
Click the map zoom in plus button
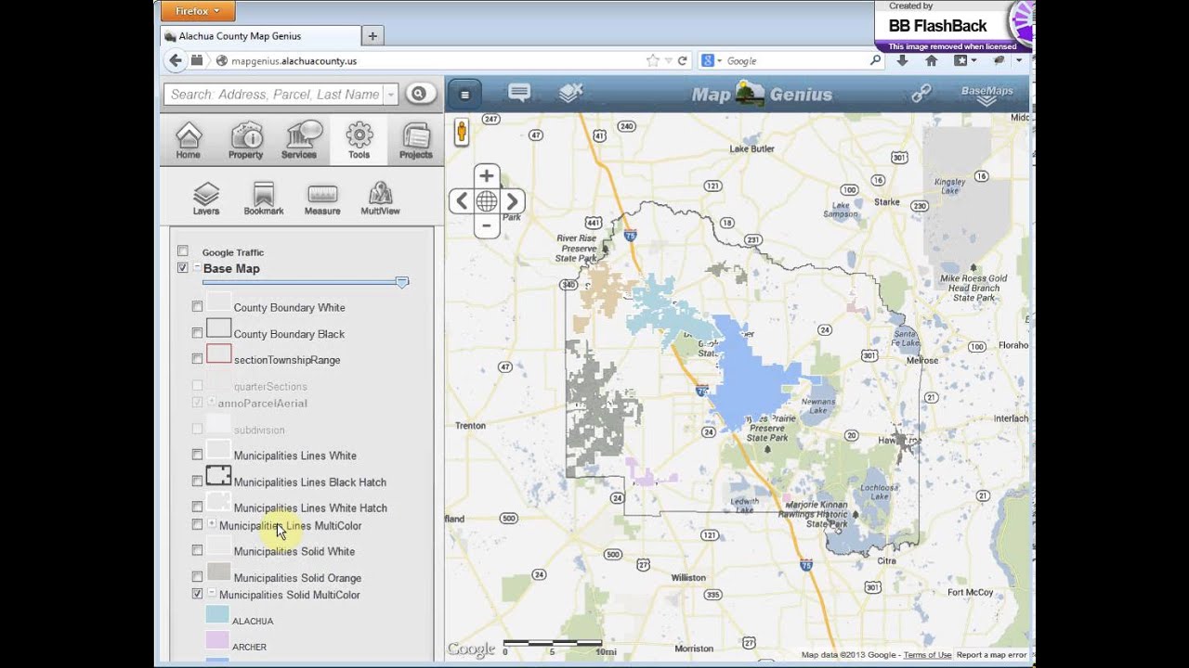(487, 176)
